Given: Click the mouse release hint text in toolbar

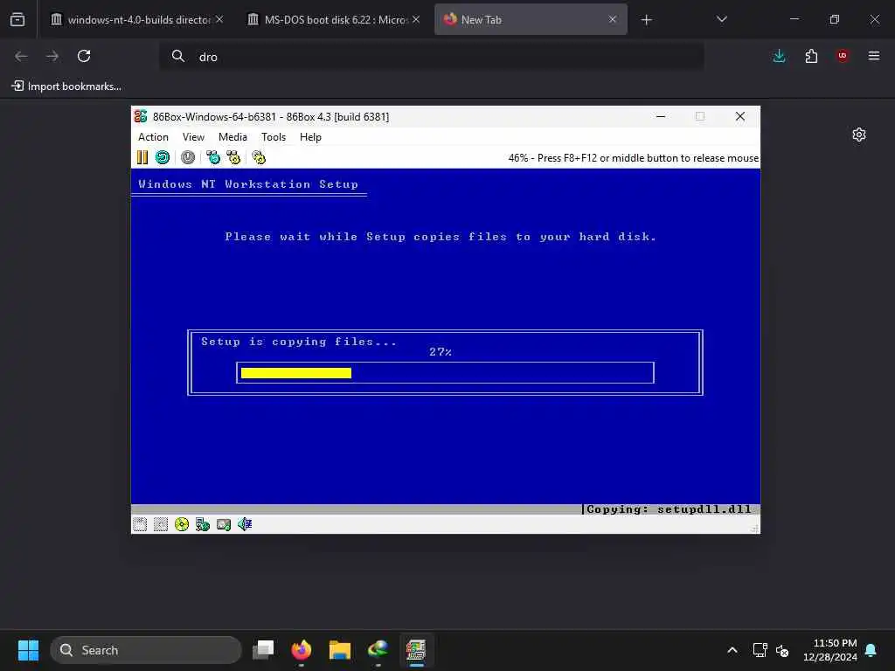Looking at the screenshot, I should coord(634,158).
